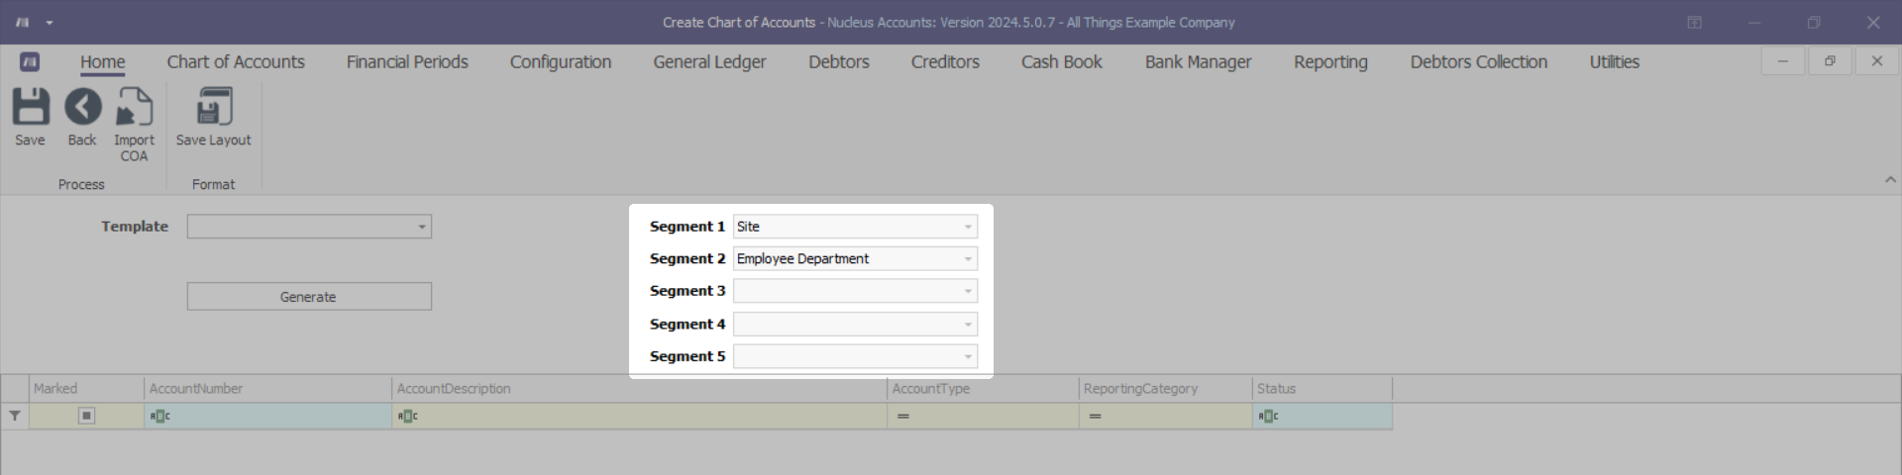
Task: Open the Segment 3 dropdown
Action: point(968,291)
